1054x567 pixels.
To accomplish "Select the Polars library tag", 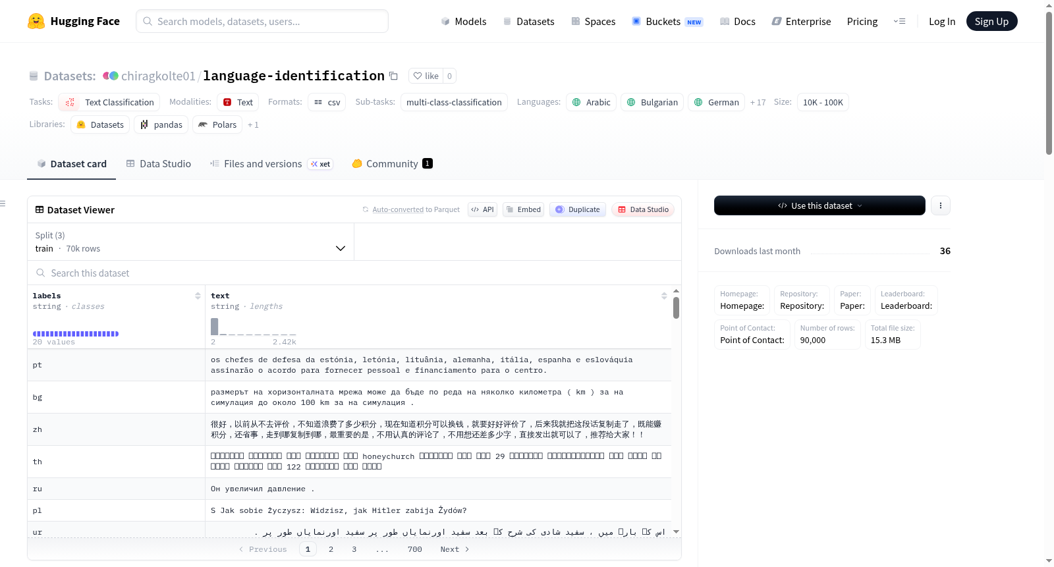I will tap(217, 124).
